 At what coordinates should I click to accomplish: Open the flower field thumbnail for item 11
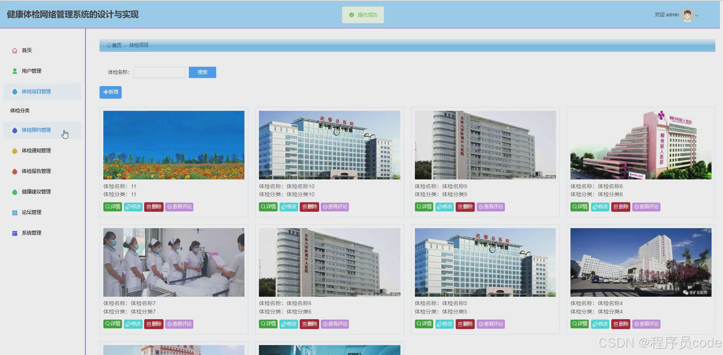[174, 145]
